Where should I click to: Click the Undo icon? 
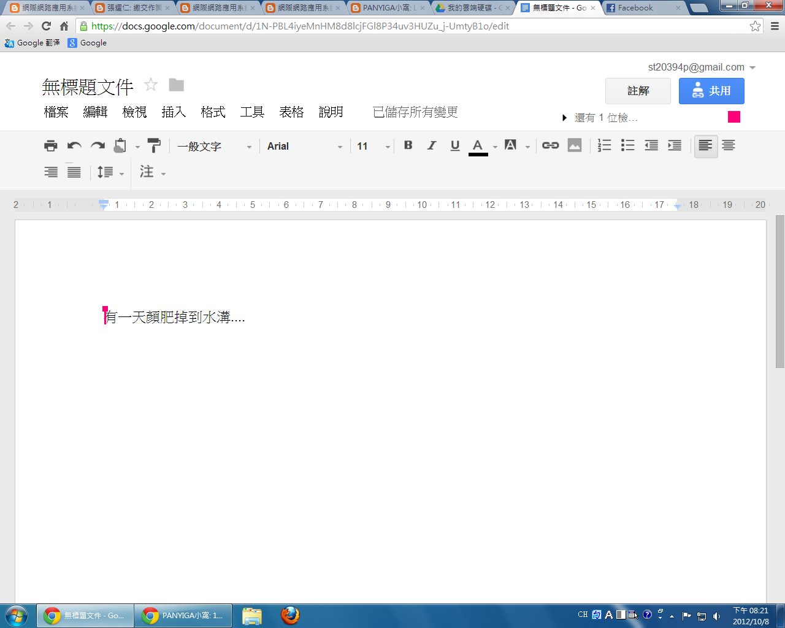click(x=74, y=146)
